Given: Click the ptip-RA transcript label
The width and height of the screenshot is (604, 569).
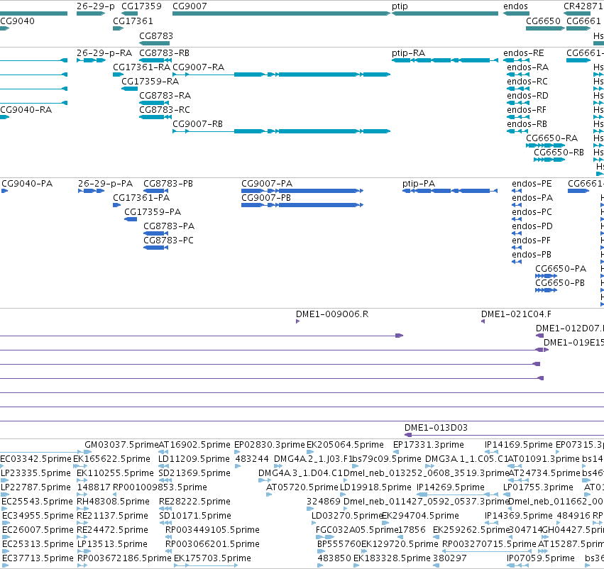Looking at the screenshot, I should (408, 53).
